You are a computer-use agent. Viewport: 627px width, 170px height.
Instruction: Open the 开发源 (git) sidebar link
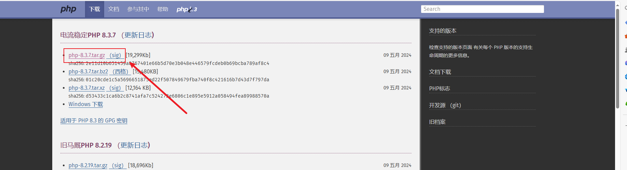point(445,105)
